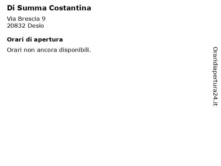Select the word disponibili in the message

[75, 50]
